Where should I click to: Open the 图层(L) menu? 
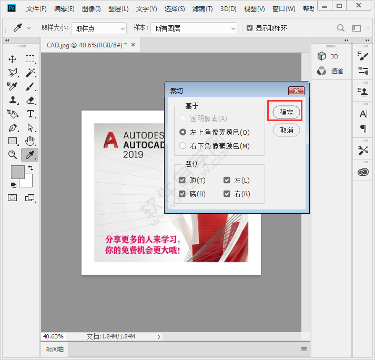point(118,9)
